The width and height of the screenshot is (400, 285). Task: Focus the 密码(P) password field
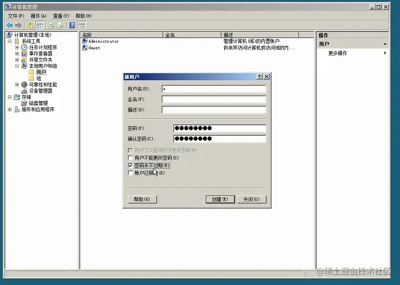(219, 128)
